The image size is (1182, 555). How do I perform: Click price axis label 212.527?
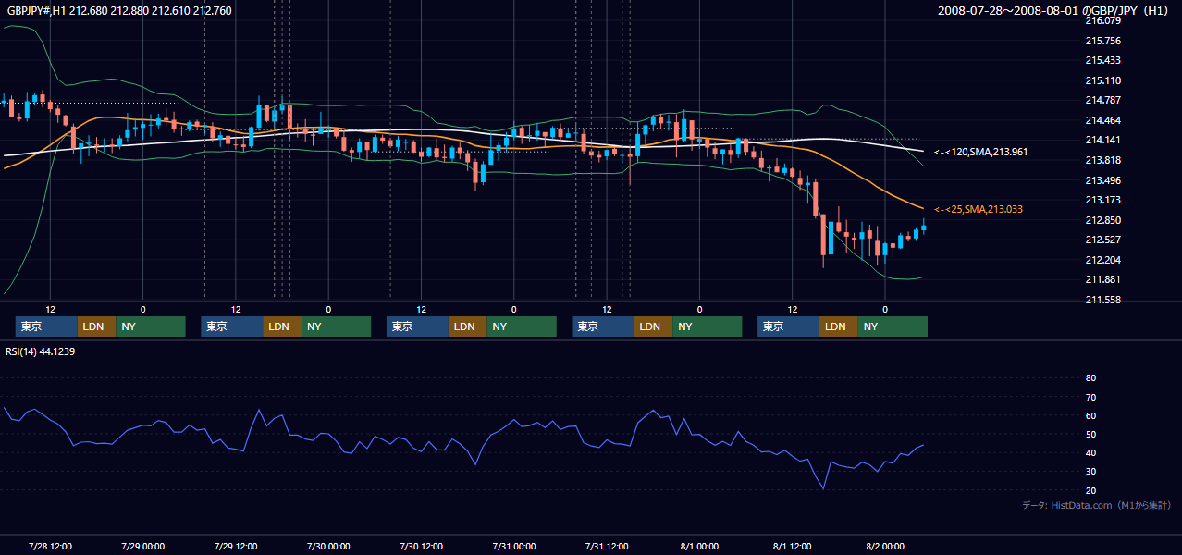1102,240
